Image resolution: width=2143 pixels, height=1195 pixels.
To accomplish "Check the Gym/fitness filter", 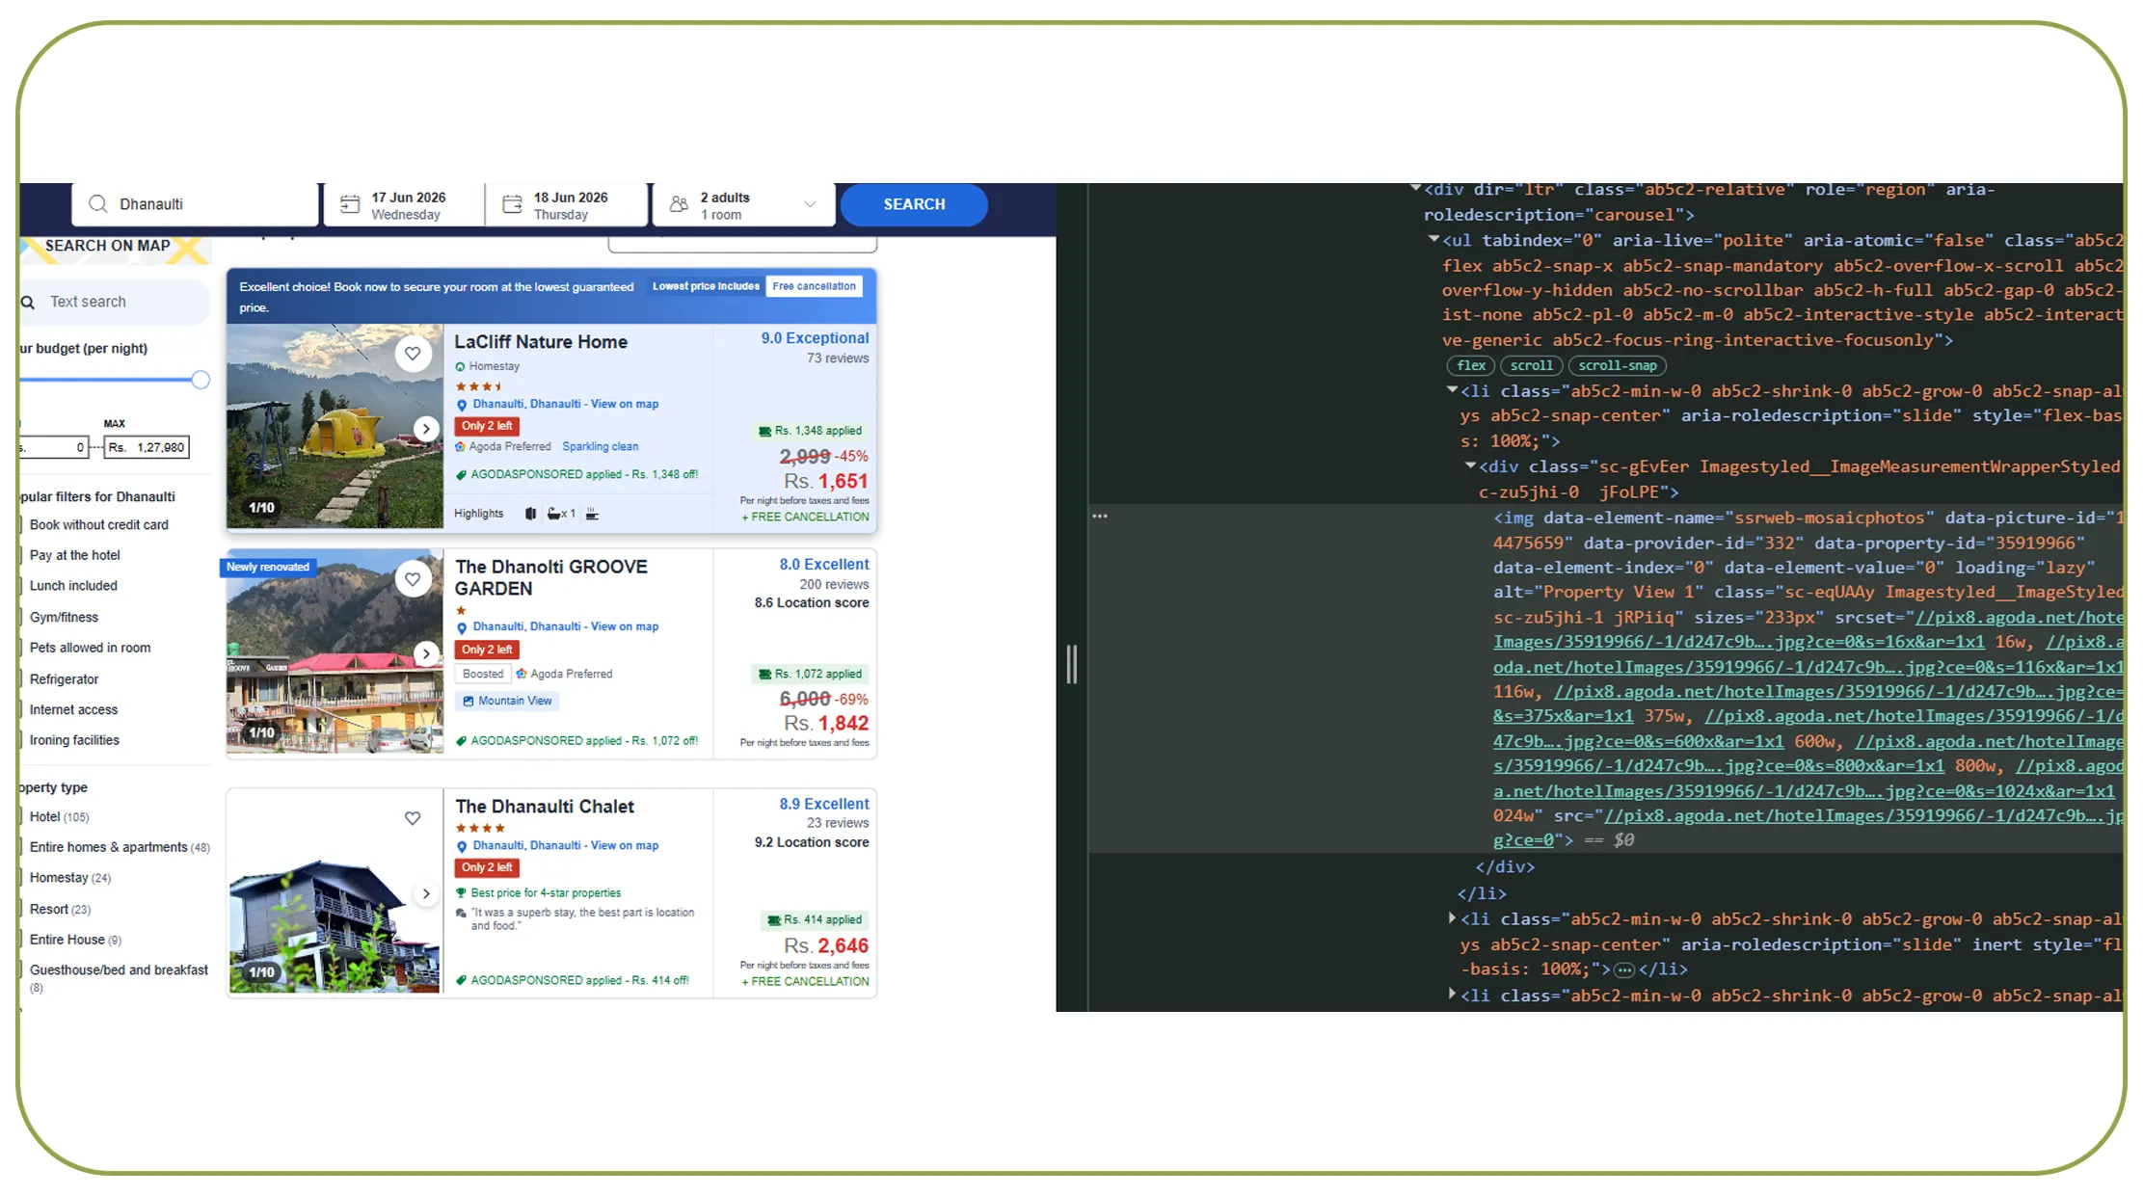I will (21, 618).
